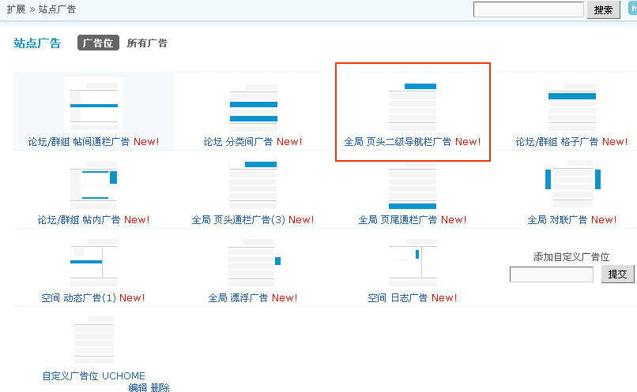This screenshot has height=392, width=637.
Task: Click the 空间 日志广告 icon
Action: tap(413, 264)
